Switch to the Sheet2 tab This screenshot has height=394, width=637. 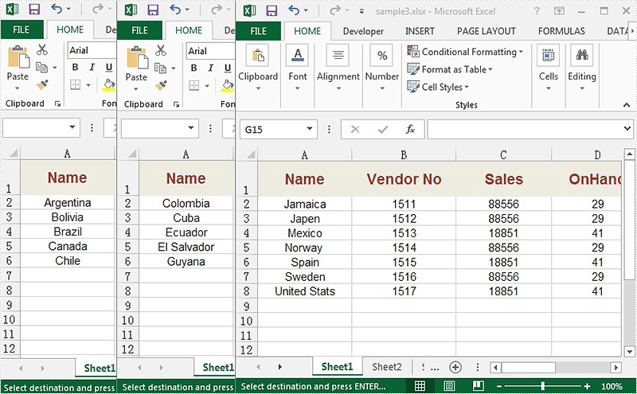pyautogui.click(x=387, y=367)
